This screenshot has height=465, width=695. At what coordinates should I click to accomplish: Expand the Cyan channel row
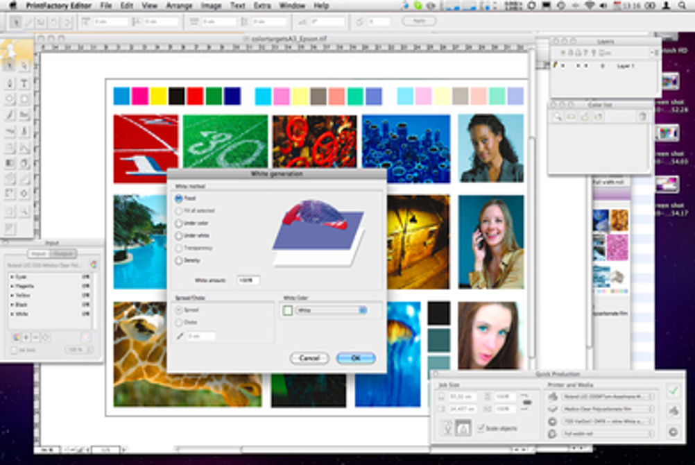[x=12, y=276]
